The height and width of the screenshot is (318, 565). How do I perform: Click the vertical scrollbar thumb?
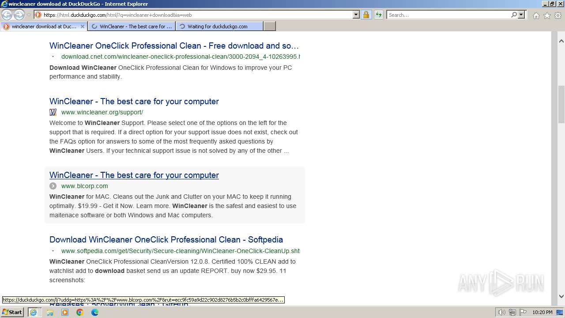[x=561, y=104]
